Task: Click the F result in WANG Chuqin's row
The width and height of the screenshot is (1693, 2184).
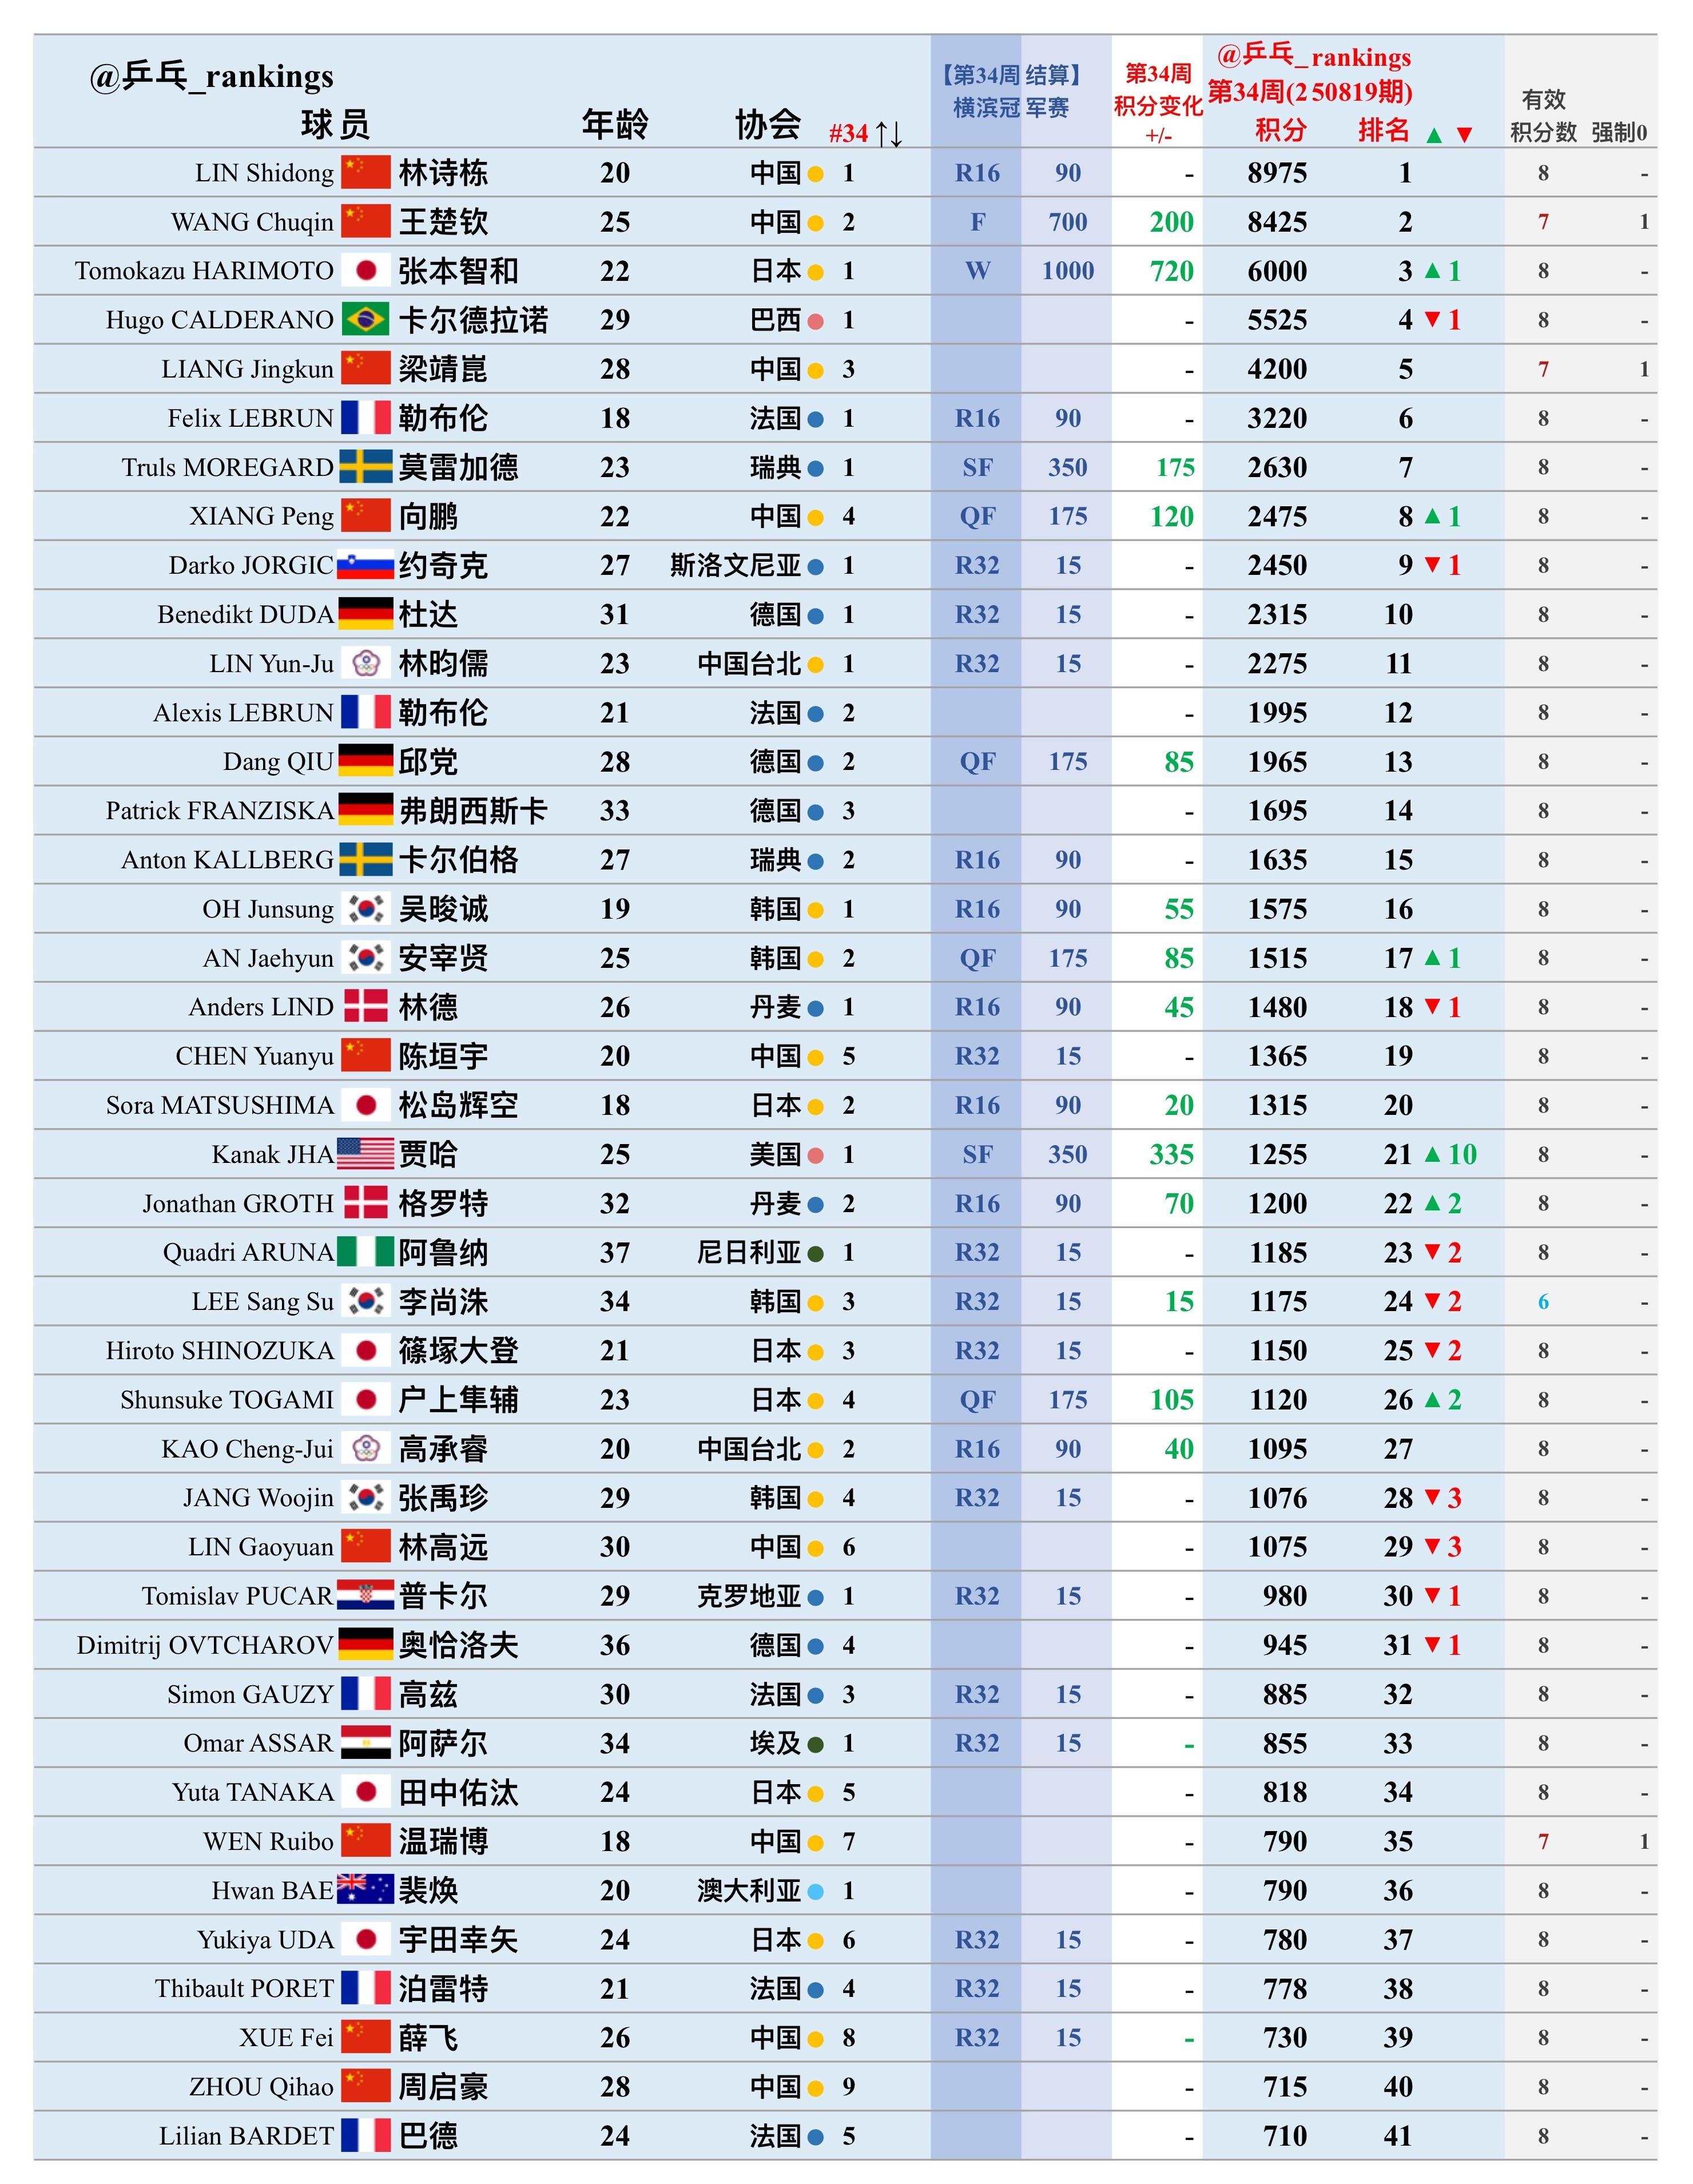Action: (x=977, y=222)
